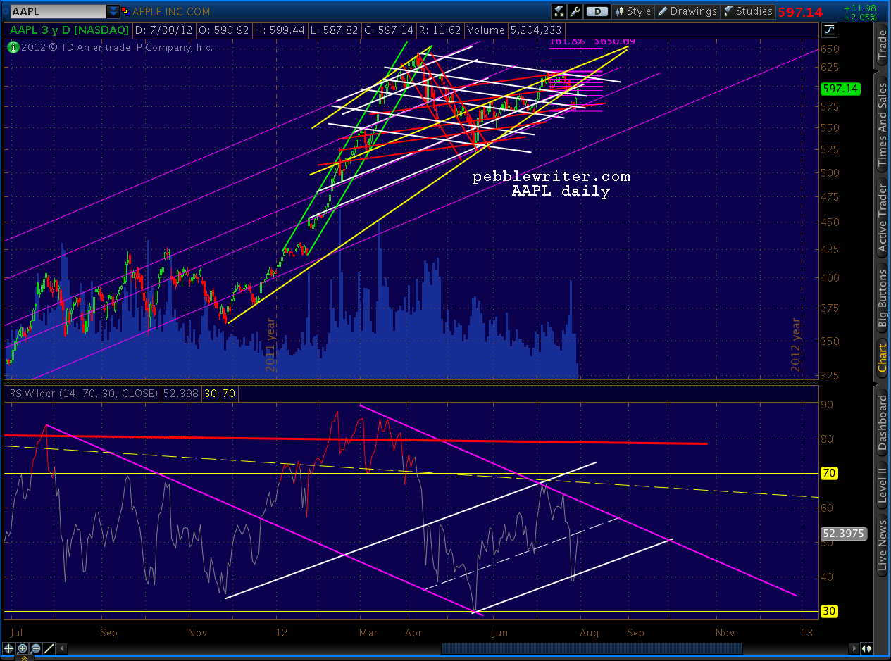Click the horizontal time axis scrollbar thumb
This screenshot has height=661, width=891.
point(592,648)
